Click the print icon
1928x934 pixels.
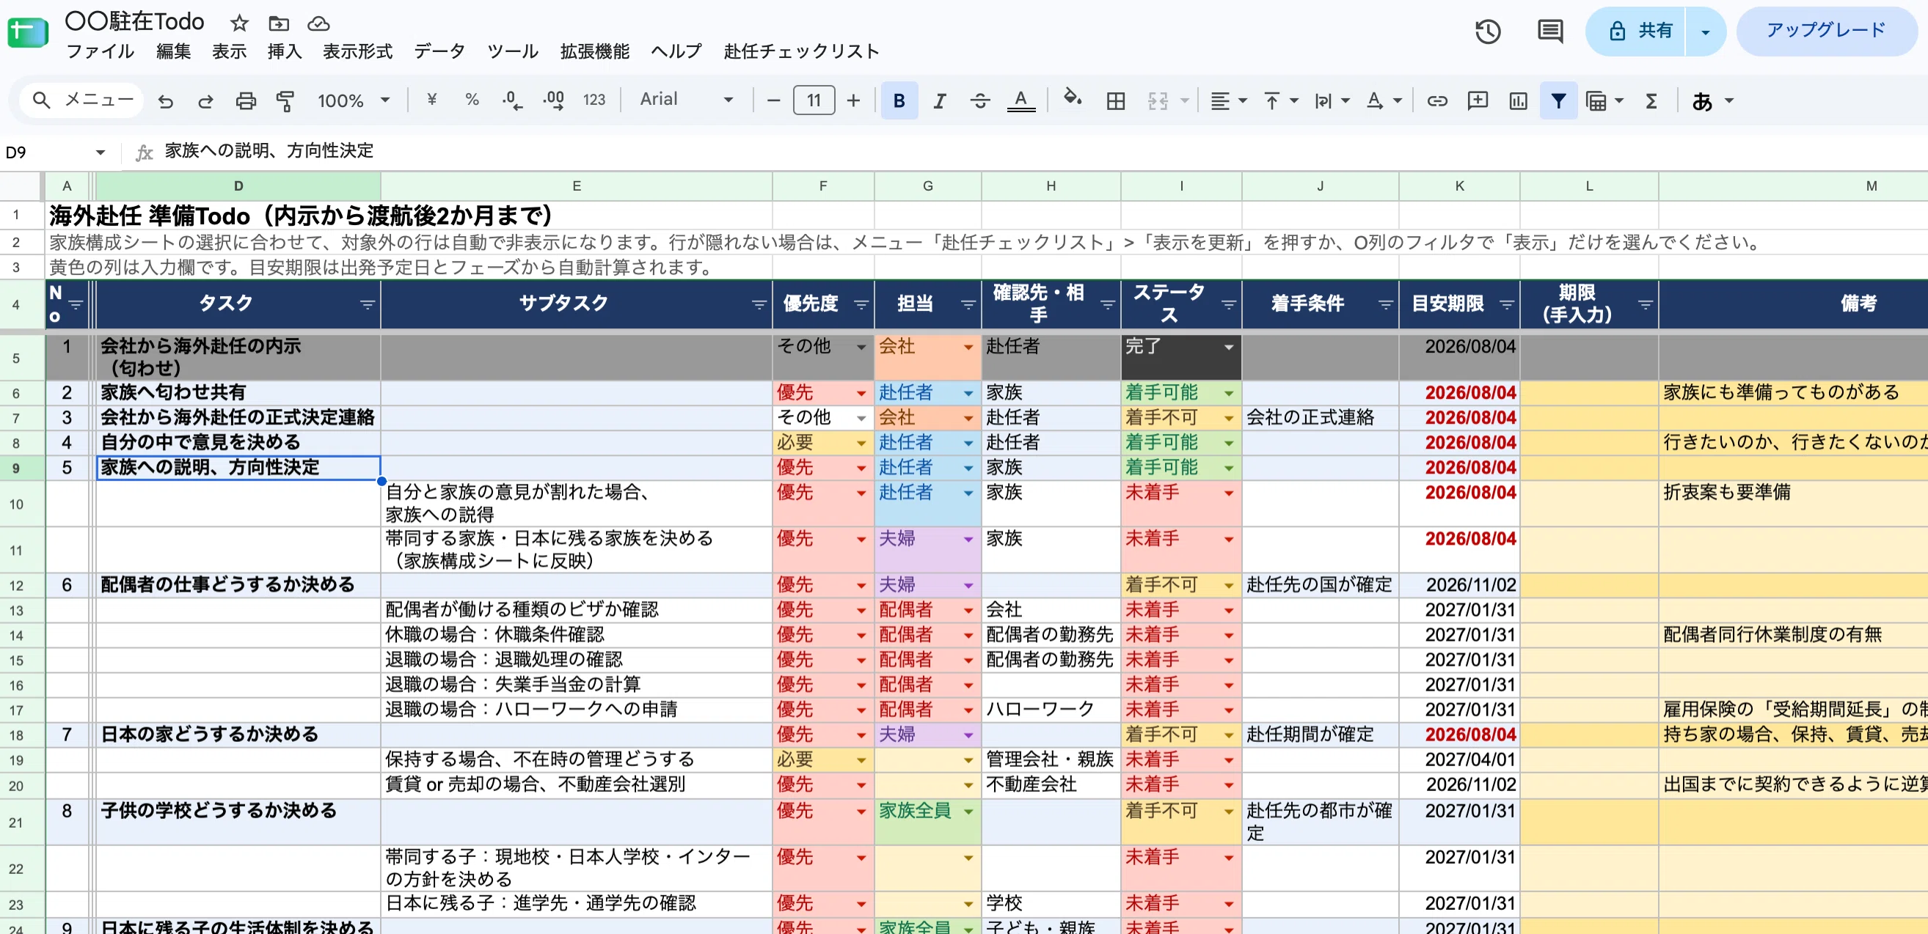point(246,100)
